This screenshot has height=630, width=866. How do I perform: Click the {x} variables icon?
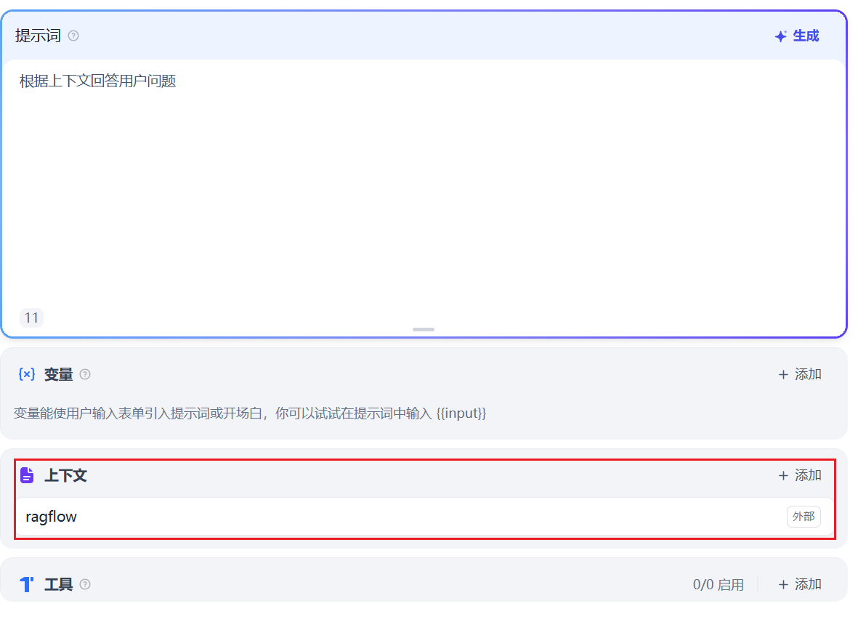pos(27,374)
